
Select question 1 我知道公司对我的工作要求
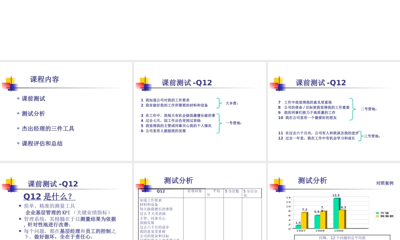click(165, 100)
